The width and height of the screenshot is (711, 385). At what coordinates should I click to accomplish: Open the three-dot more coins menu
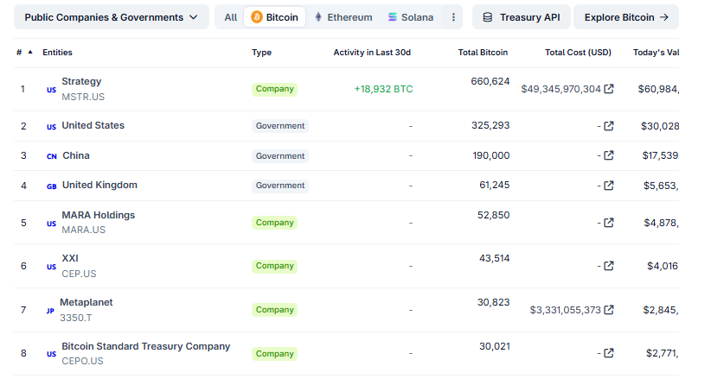(x=453, y=17)
